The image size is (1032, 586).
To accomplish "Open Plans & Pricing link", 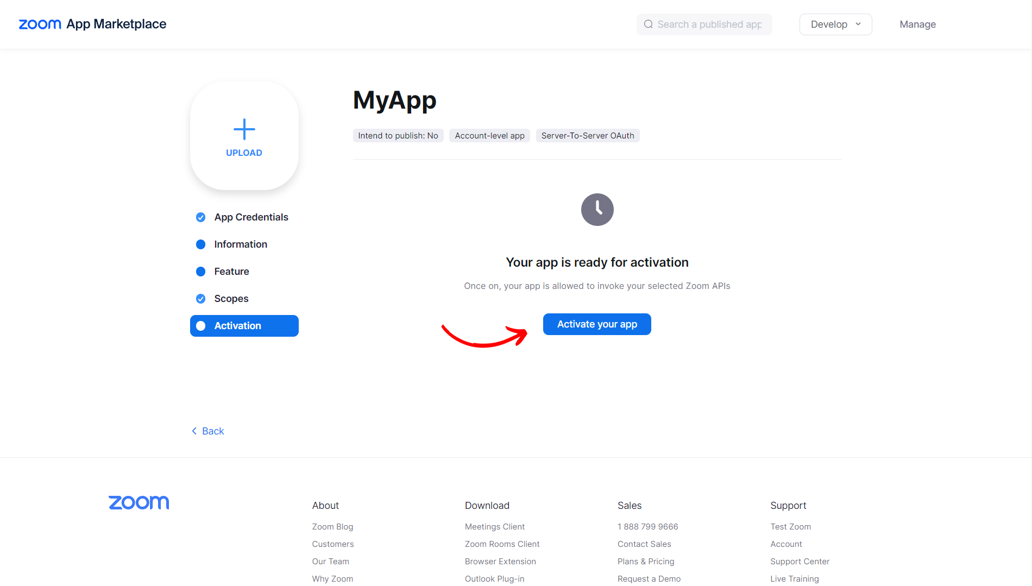I will coord(646,562).
